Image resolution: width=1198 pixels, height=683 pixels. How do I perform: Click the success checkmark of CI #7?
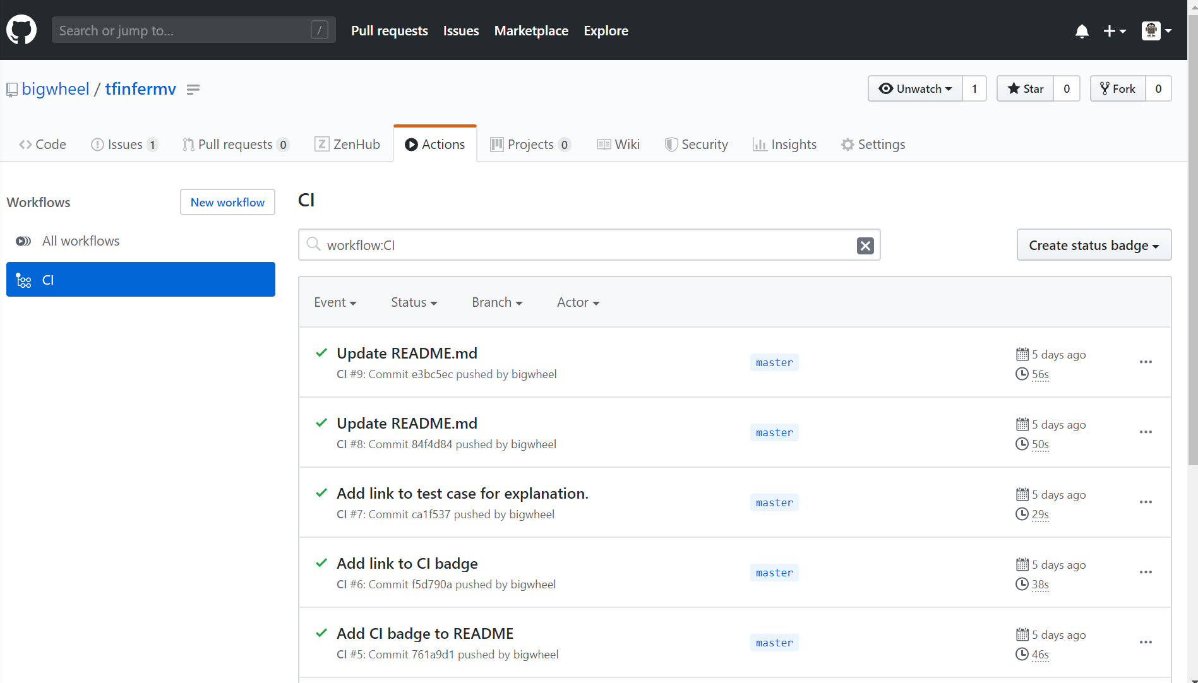point(321,493)
